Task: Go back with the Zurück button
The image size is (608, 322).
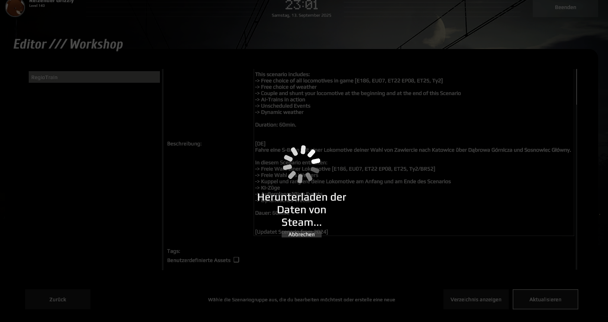Action: pyautogui.click(x=58, y=299)
